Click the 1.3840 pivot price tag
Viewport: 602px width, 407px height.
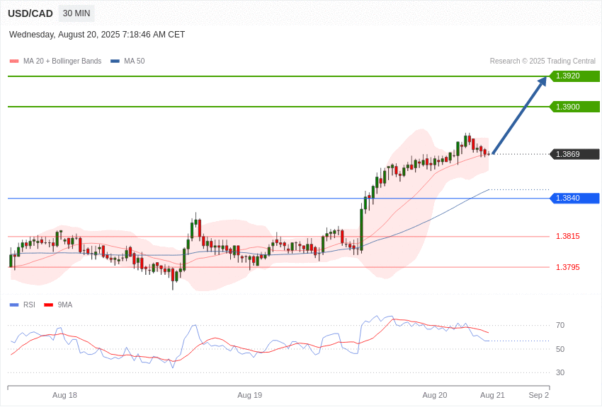(x=574, y=198)
